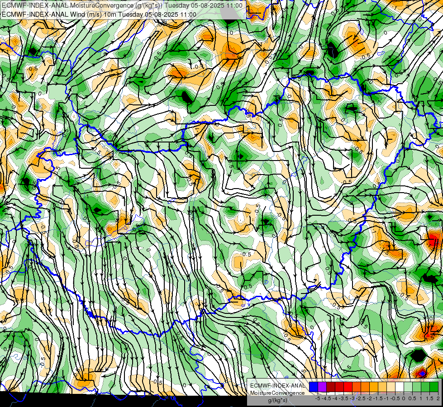Click the 1 legend tick label
Viewport: 443px width, 407px height.
click(x=421, y=398)
